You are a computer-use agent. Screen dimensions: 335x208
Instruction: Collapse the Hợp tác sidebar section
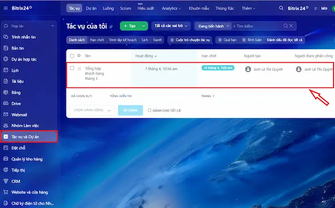53,26
